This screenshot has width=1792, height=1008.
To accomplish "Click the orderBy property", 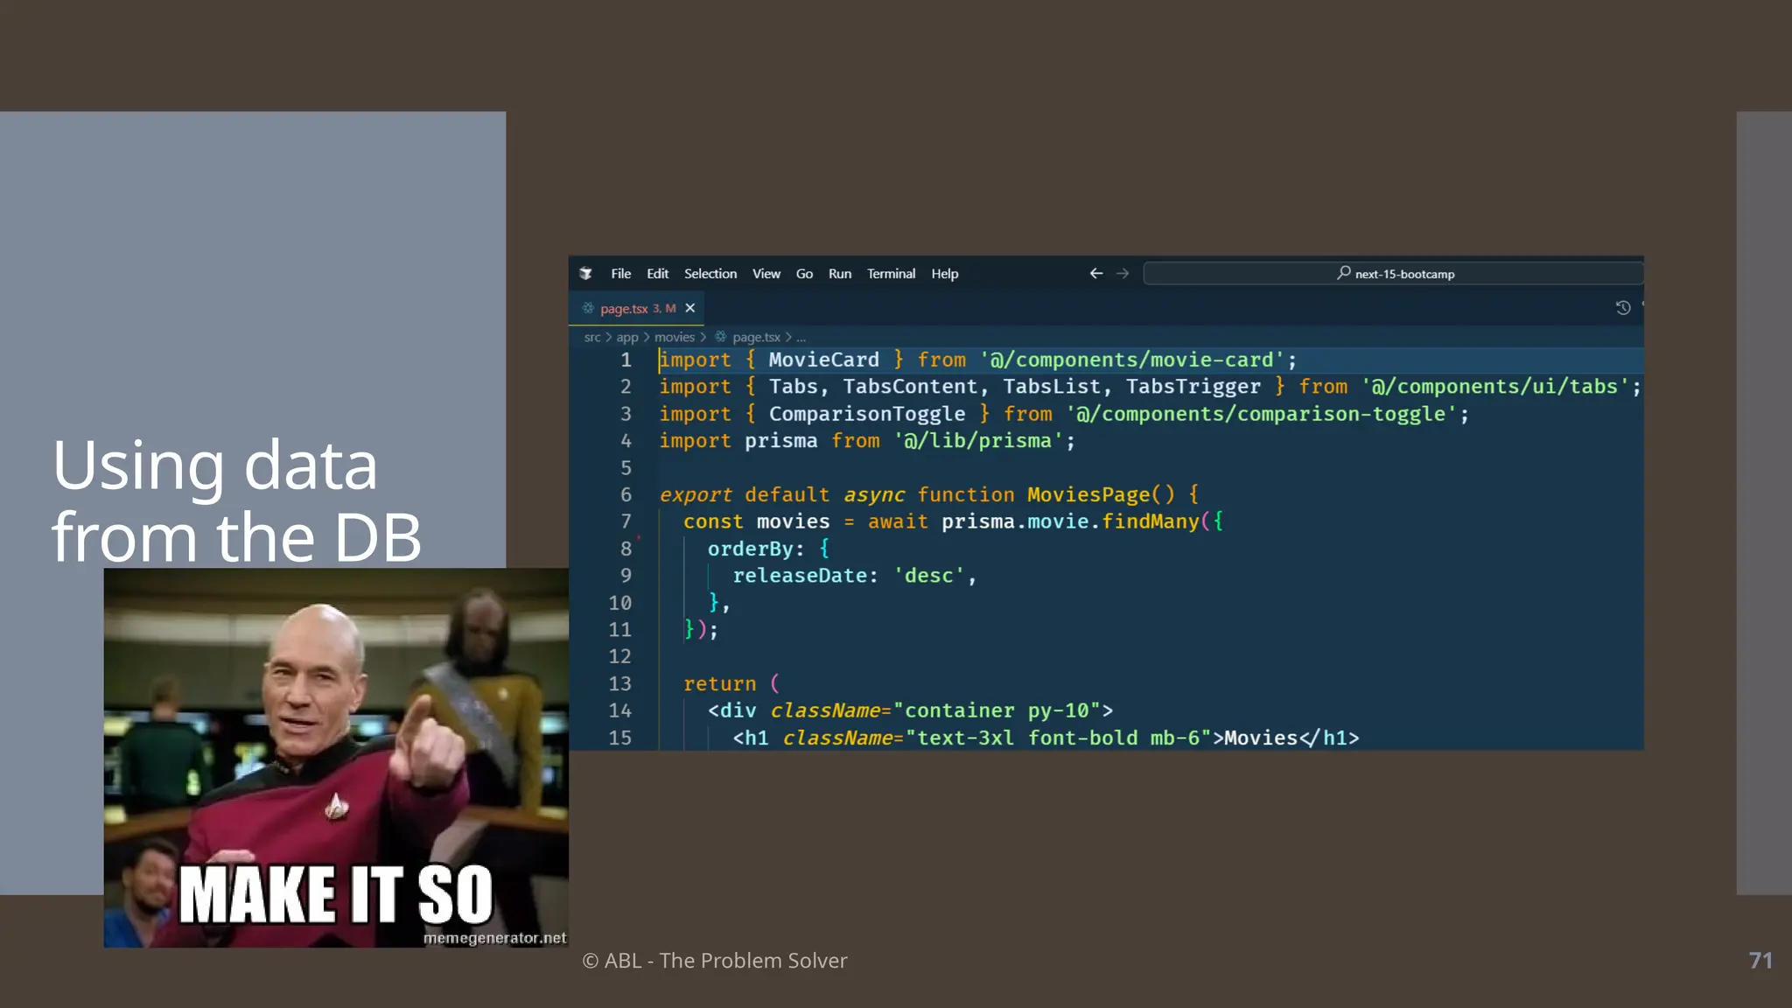I will point(750,549).
